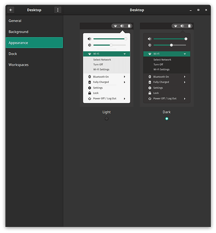Image resolution: width=216 pixels, height=233 pixels.
Task: Click the lock icon in Light preview
Action: point(90,93)
